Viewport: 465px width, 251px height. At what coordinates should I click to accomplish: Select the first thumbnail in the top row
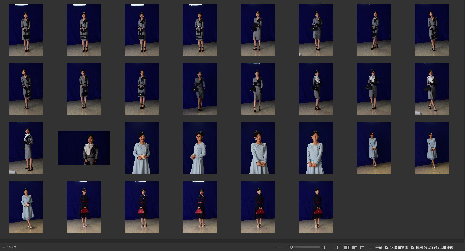pyautogui.click(x=26, y=30)
